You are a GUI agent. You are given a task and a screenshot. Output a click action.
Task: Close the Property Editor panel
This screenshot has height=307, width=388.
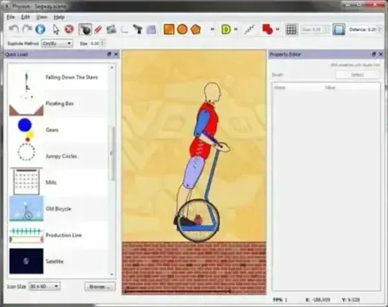coord(381,54)
